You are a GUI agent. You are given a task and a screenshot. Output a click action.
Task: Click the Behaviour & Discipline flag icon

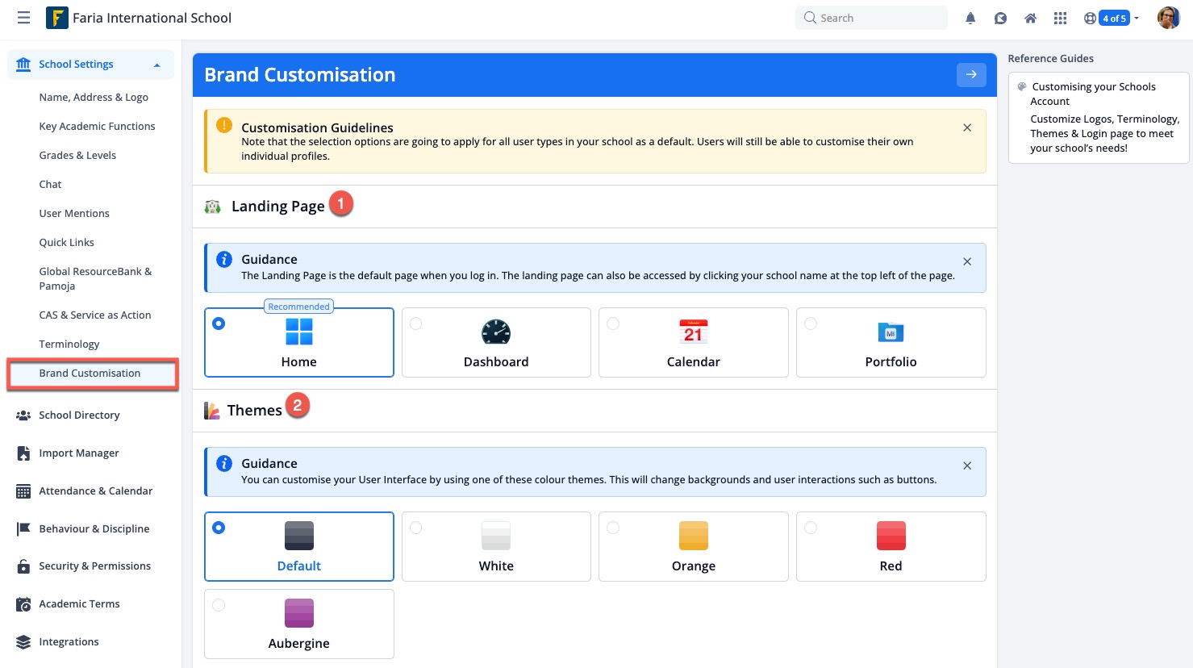tap(23, 528)
